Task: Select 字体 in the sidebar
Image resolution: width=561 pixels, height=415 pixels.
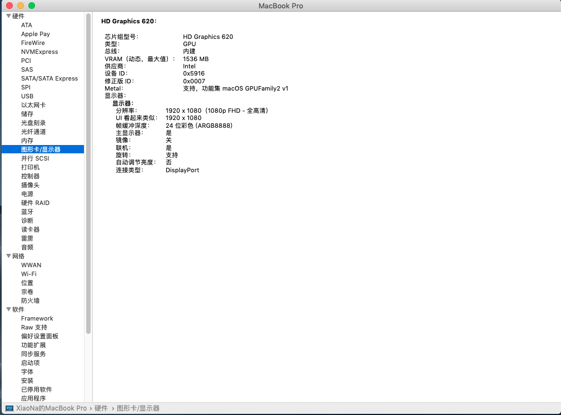Action: coord(27,372)
